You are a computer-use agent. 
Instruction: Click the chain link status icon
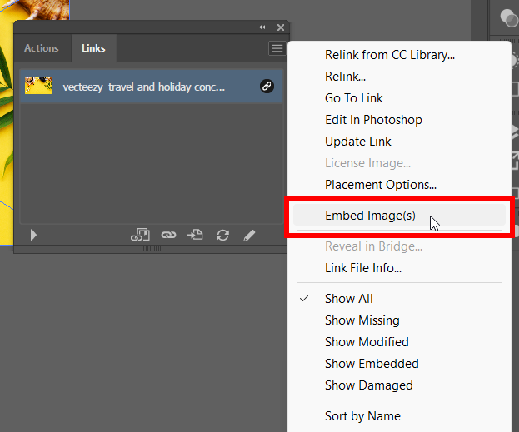pyautogui.click(x=267, y=87)
